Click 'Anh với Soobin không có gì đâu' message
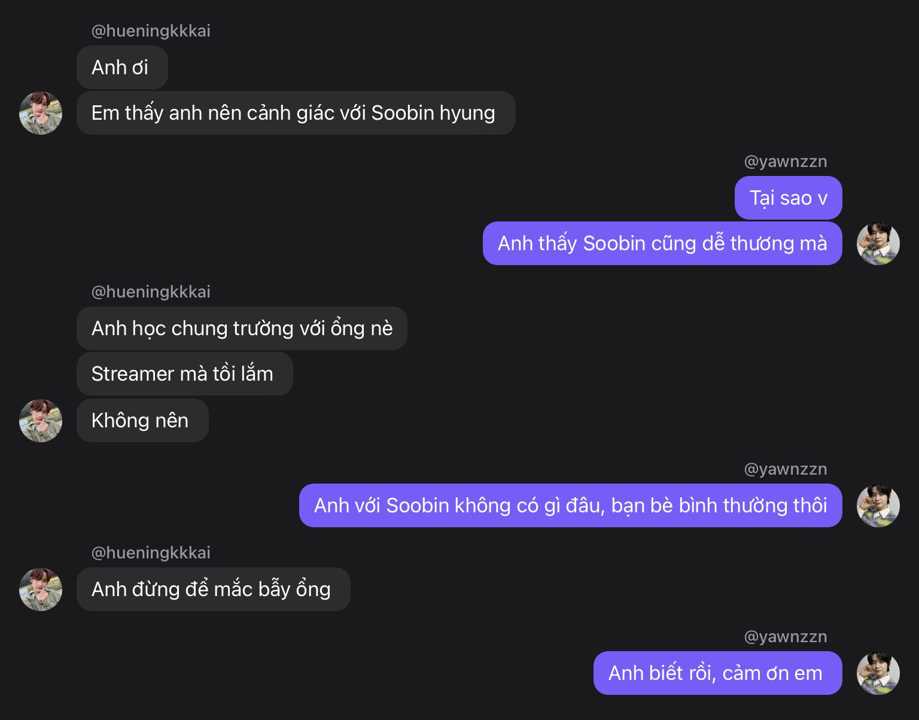The image size is (919, 720). point(570,506)
